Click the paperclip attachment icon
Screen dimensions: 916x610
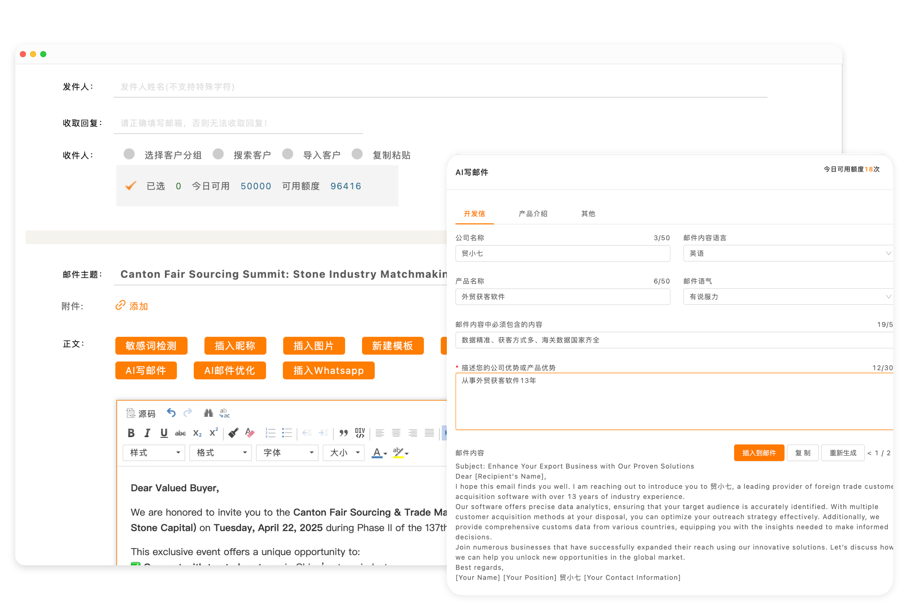click(120, 306)
